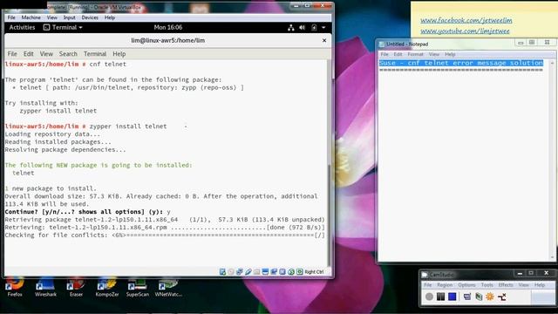Screen dimensions: 558x314
Task: Open CamStudio Effects menu
Action: (506, 285)
